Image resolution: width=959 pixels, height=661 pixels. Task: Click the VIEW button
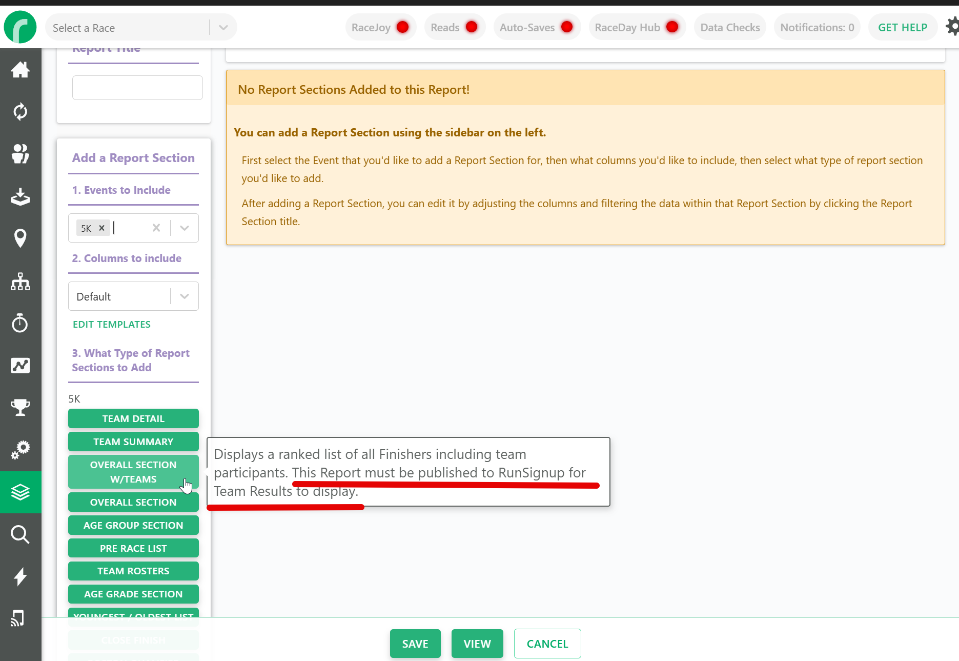coord(477,644)
